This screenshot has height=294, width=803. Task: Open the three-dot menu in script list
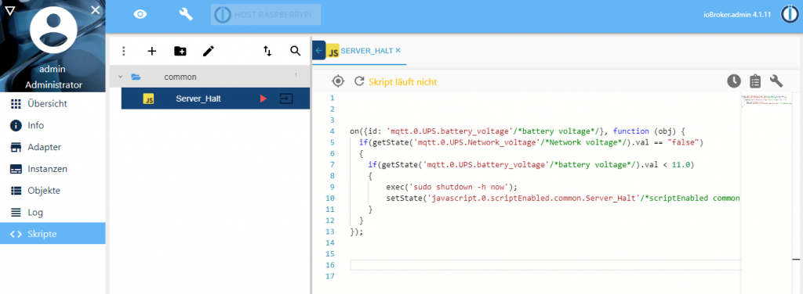pos(123,51)
